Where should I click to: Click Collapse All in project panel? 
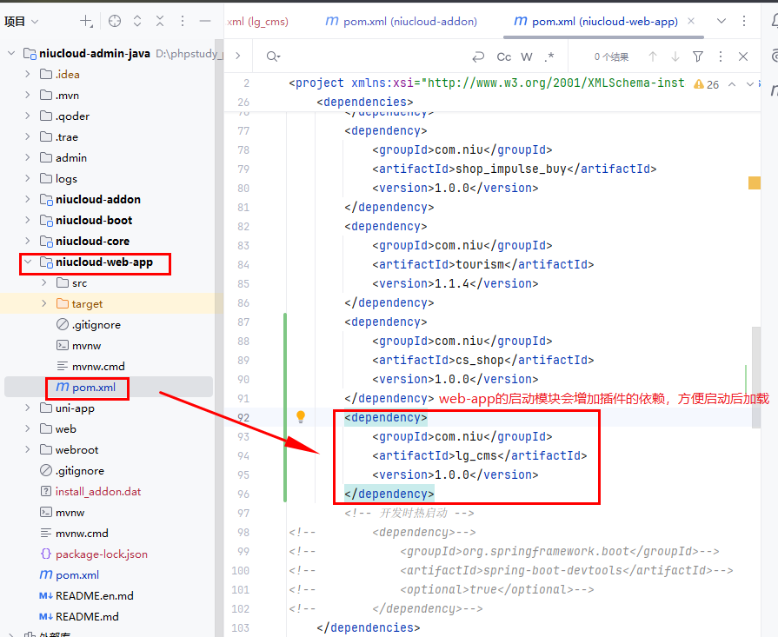pyautogui.click(x=160, y=21)
